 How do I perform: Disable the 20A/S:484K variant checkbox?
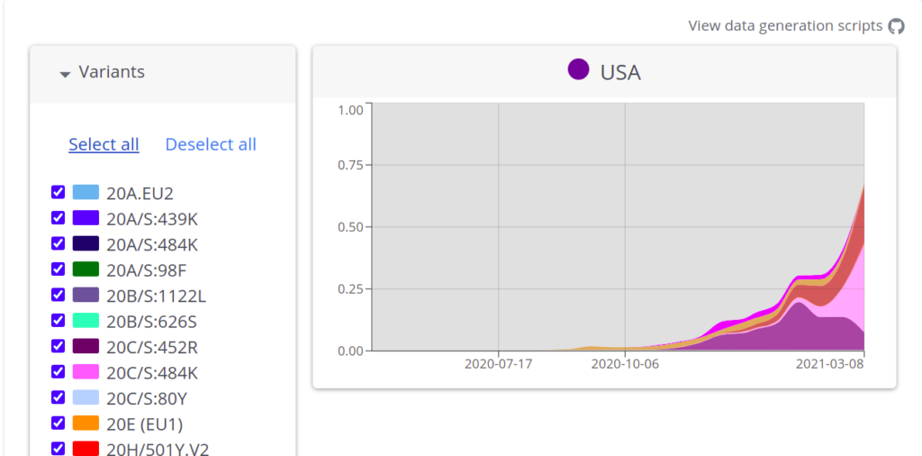click(x=59, y=243)
